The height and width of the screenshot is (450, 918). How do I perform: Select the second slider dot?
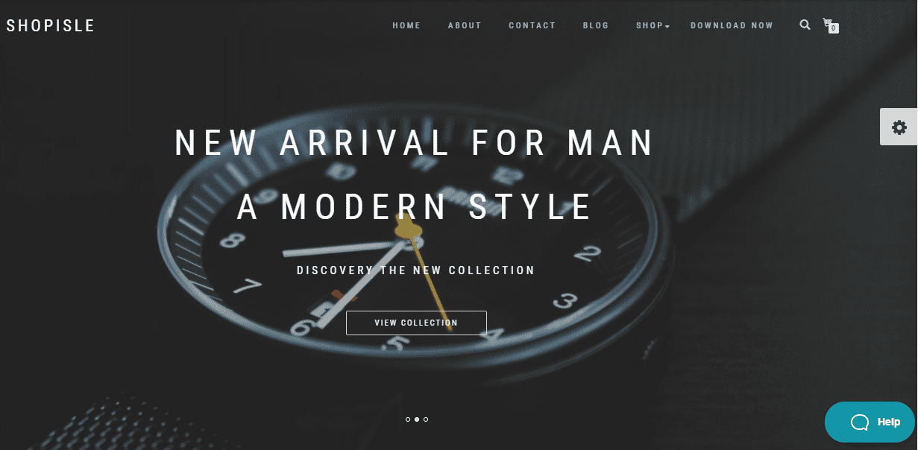417,419
